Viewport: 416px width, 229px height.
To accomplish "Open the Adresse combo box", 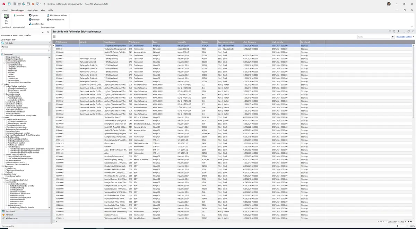I will (x=25, y=46).
